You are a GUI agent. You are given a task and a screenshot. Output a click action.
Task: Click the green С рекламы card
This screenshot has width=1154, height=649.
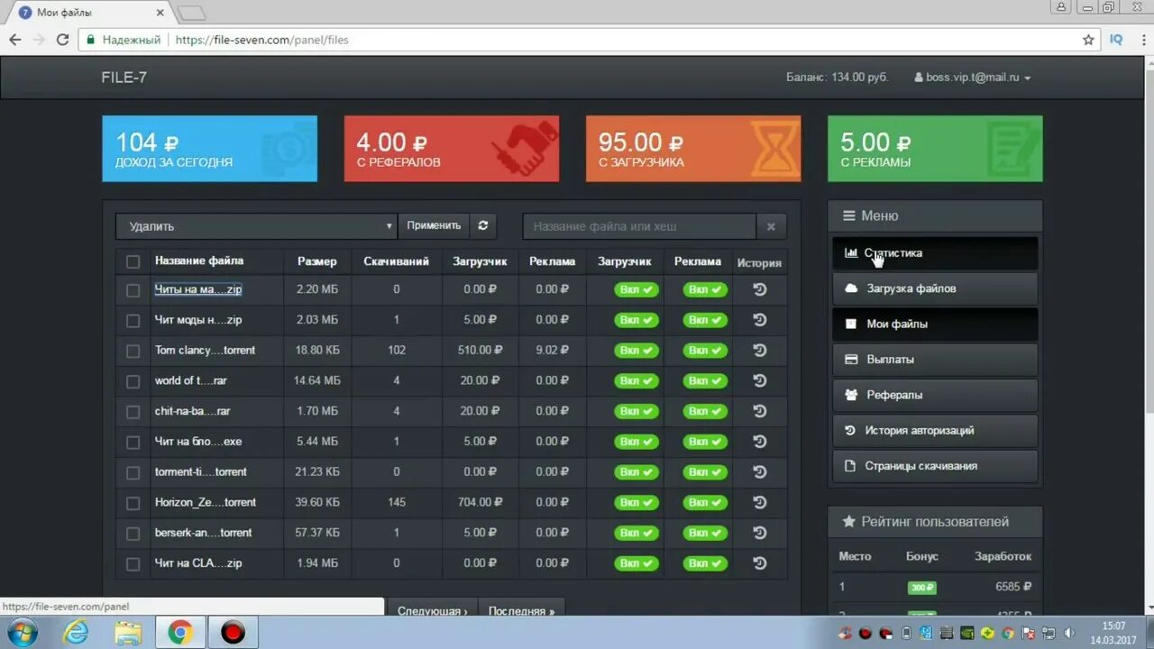click(x=935, y=149)
